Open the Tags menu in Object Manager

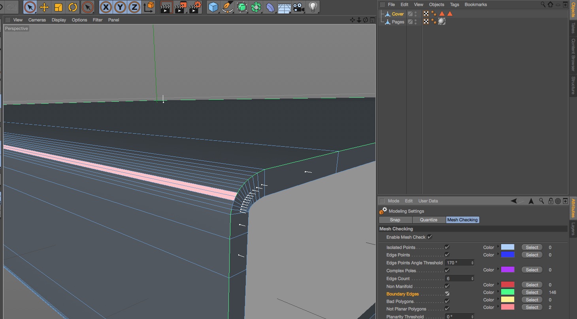click(x=454, y=4)
